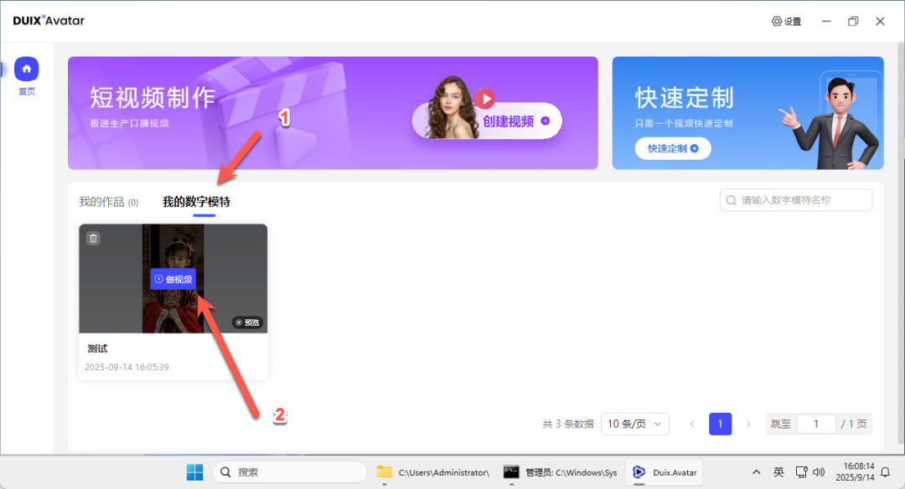Screen dimensions: 905x489
Task: Click the page jump number input field
Action: click(815, 424)
